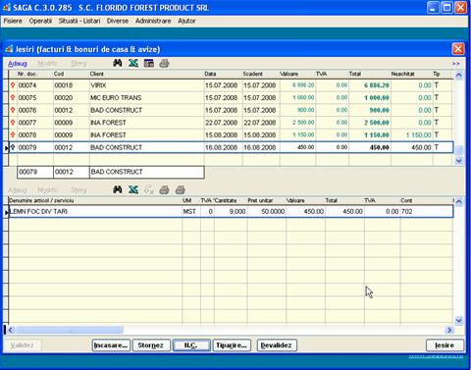Image resolution: width=471 pixels, height=370 pixels.
Task: Click the Incasare... button
Action: pyautogui.click(x=111, y=345)
